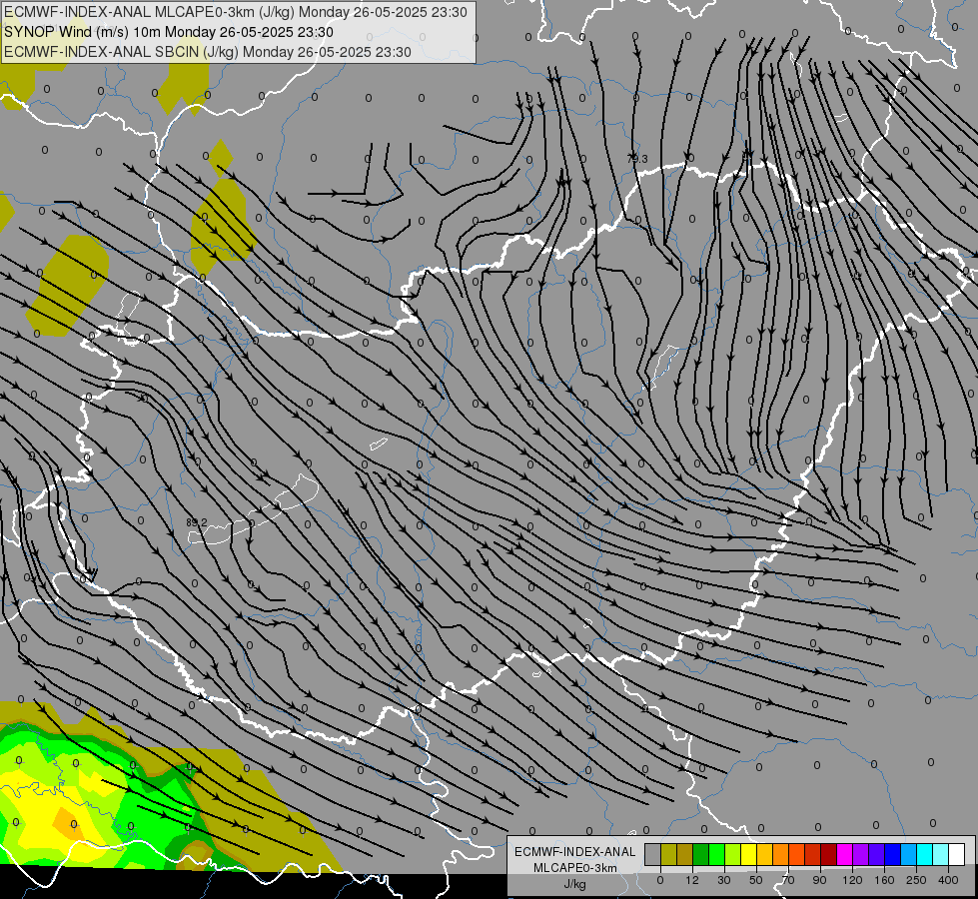Pick the bright green legend swatch

pyautogui.click(x=717, y=854)
